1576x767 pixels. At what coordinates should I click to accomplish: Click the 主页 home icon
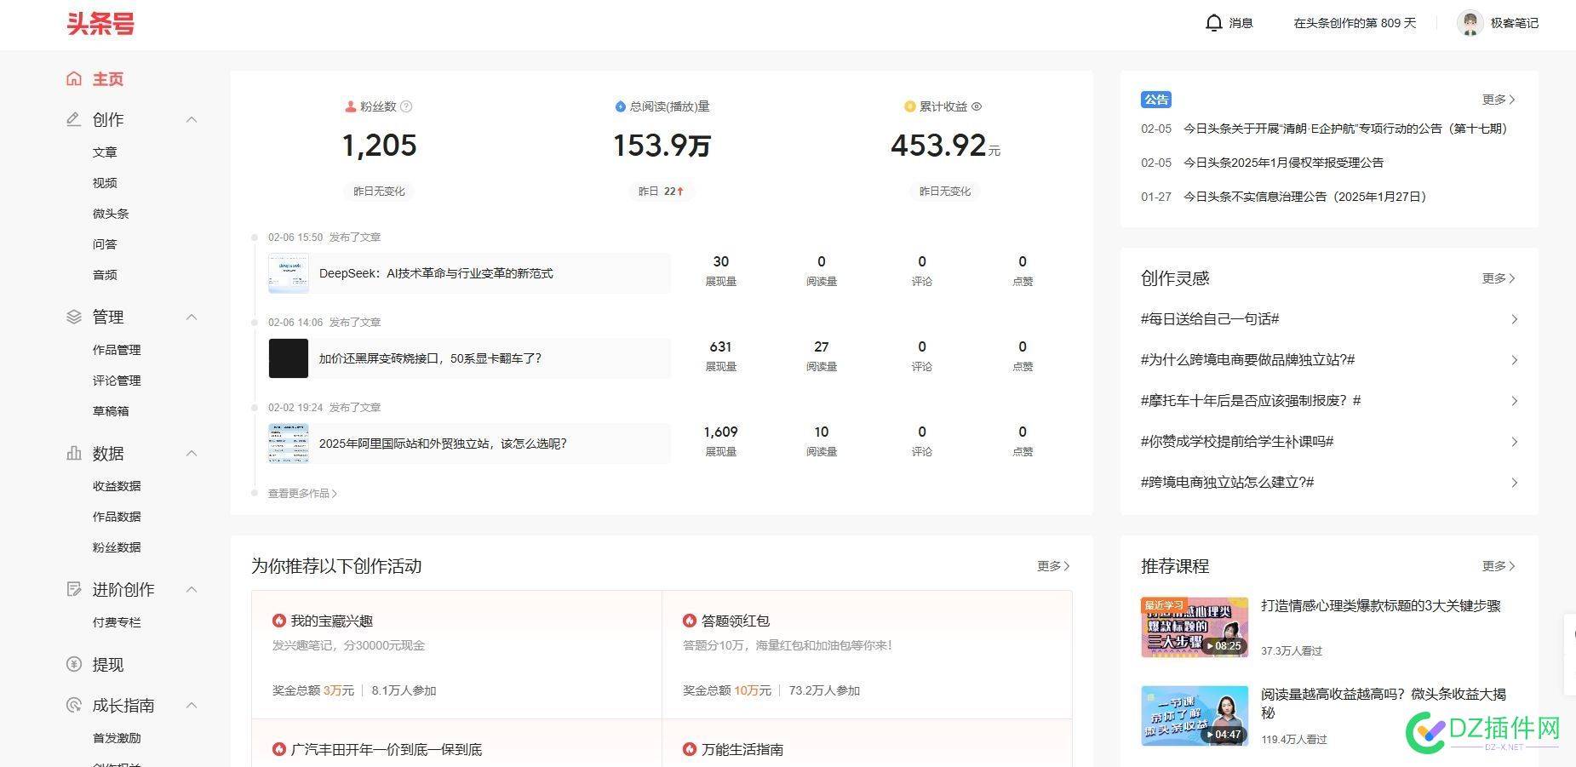point(74,78)
